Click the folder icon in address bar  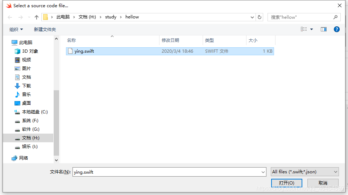point(46,17)
